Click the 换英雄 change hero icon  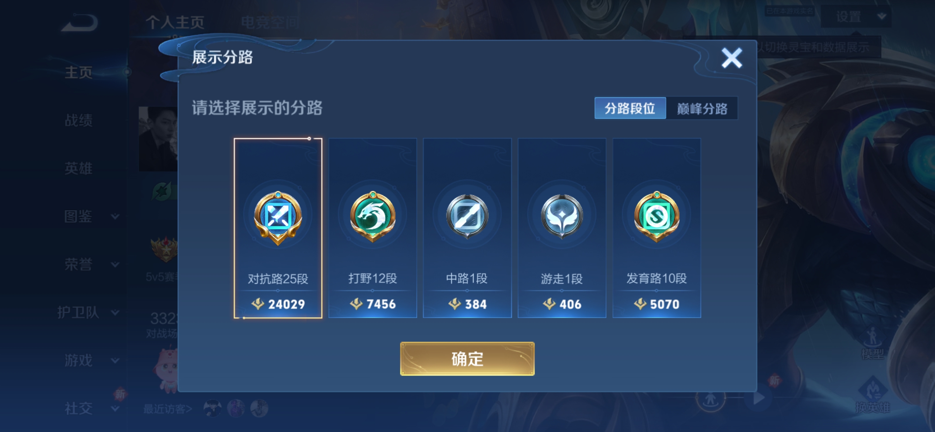point(872,395)
